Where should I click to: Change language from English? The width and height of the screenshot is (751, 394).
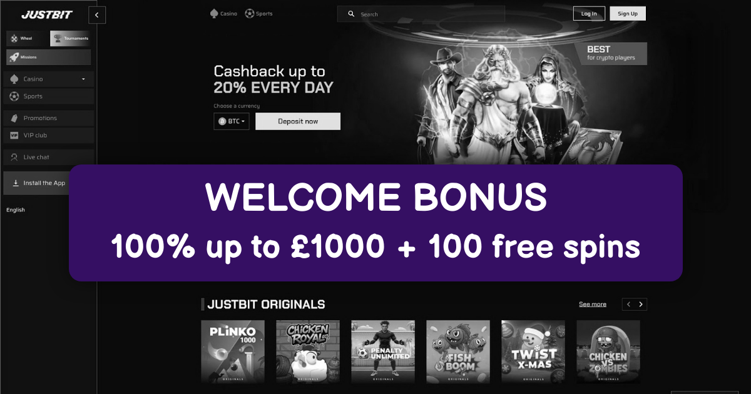16,210
